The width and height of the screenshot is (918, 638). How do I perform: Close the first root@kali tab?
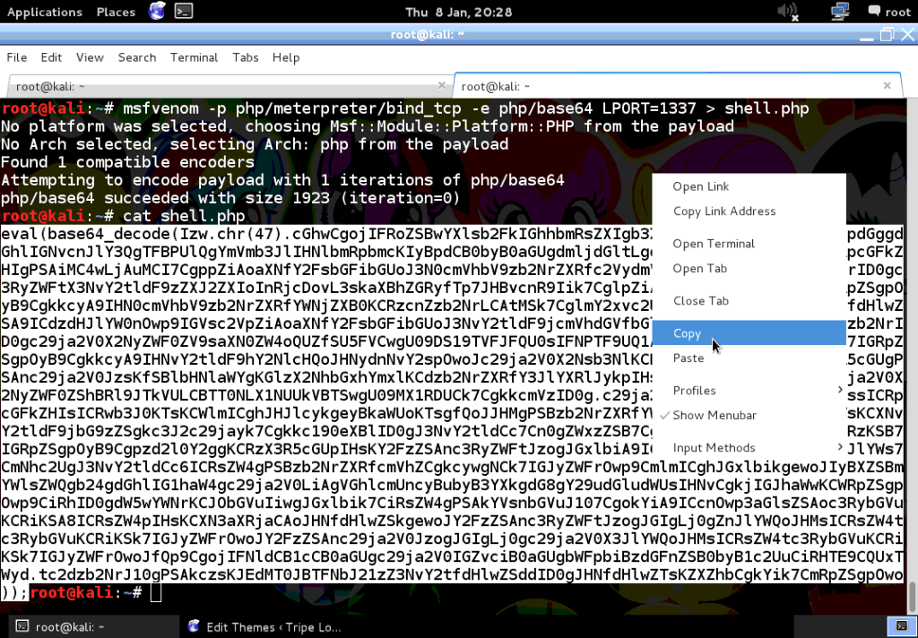[441, 85]
